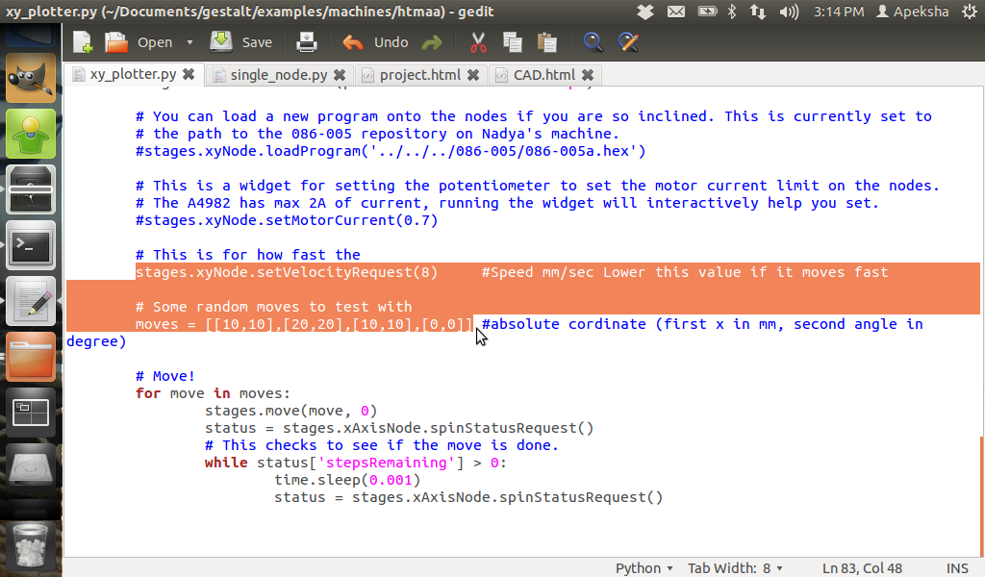Open the green avatar app in the launcher
Screen dimensions: 985x577
31,134
